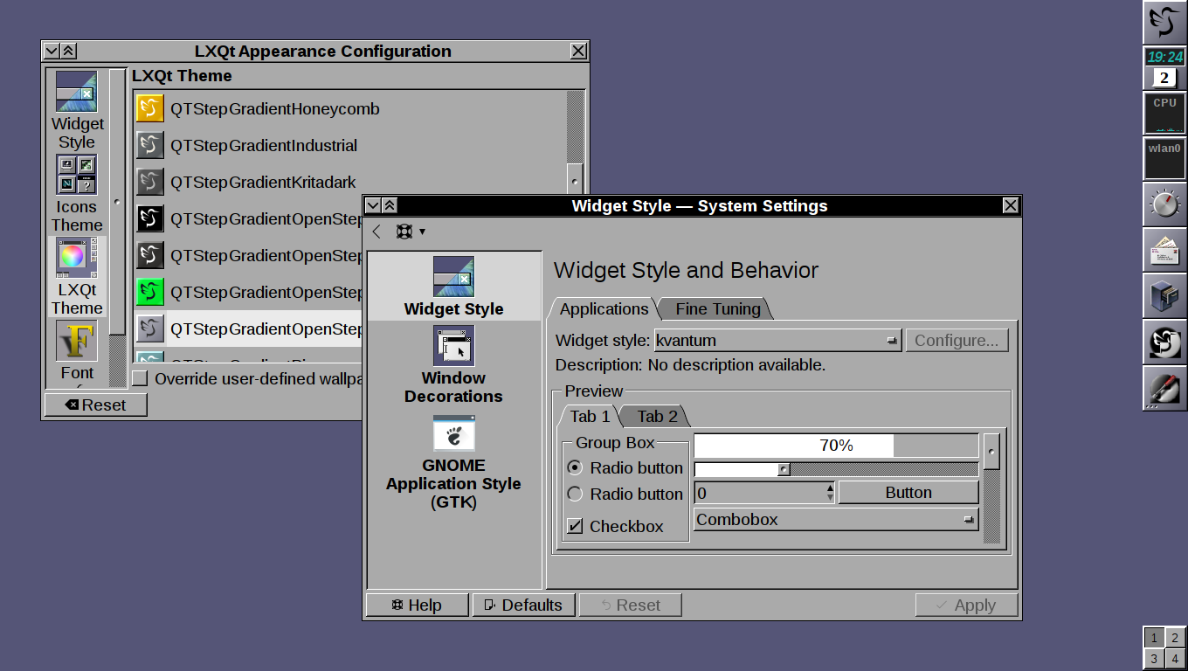Click the blue cube dock icon
This screenshot has height=671, width=1188.
tap(1164, 295)
